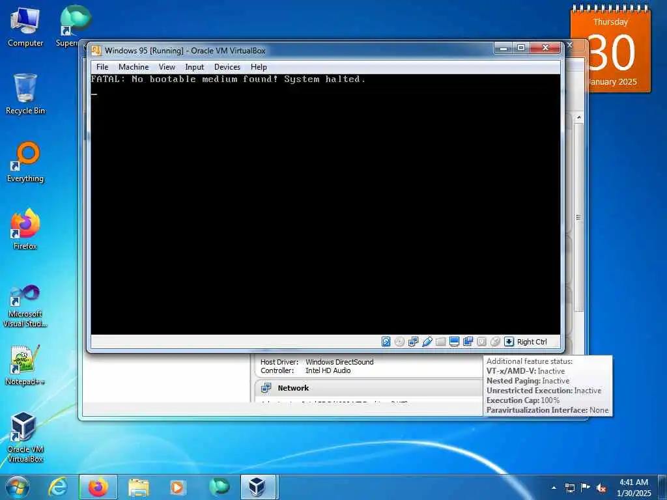Open the View menu
The height and width of the screenshot is (500, 667).
[167, 67]
